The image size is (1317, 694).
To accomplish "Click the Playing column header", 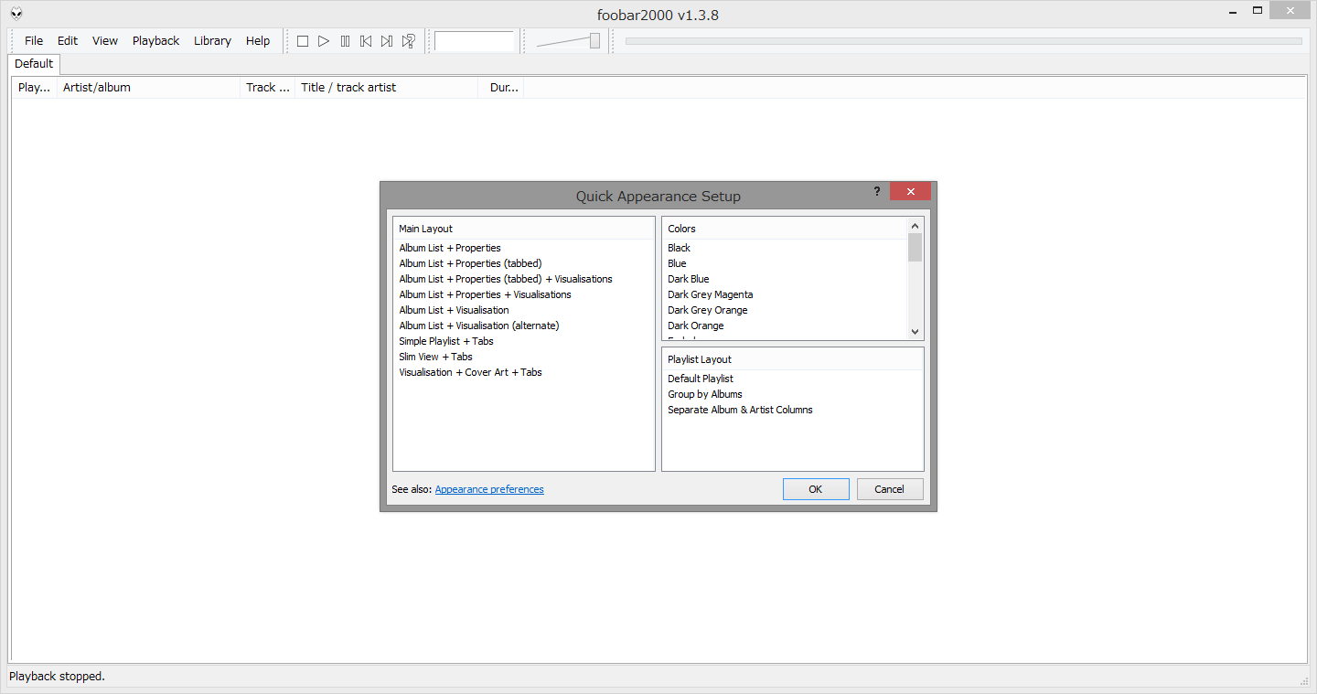I will point(34,88).
